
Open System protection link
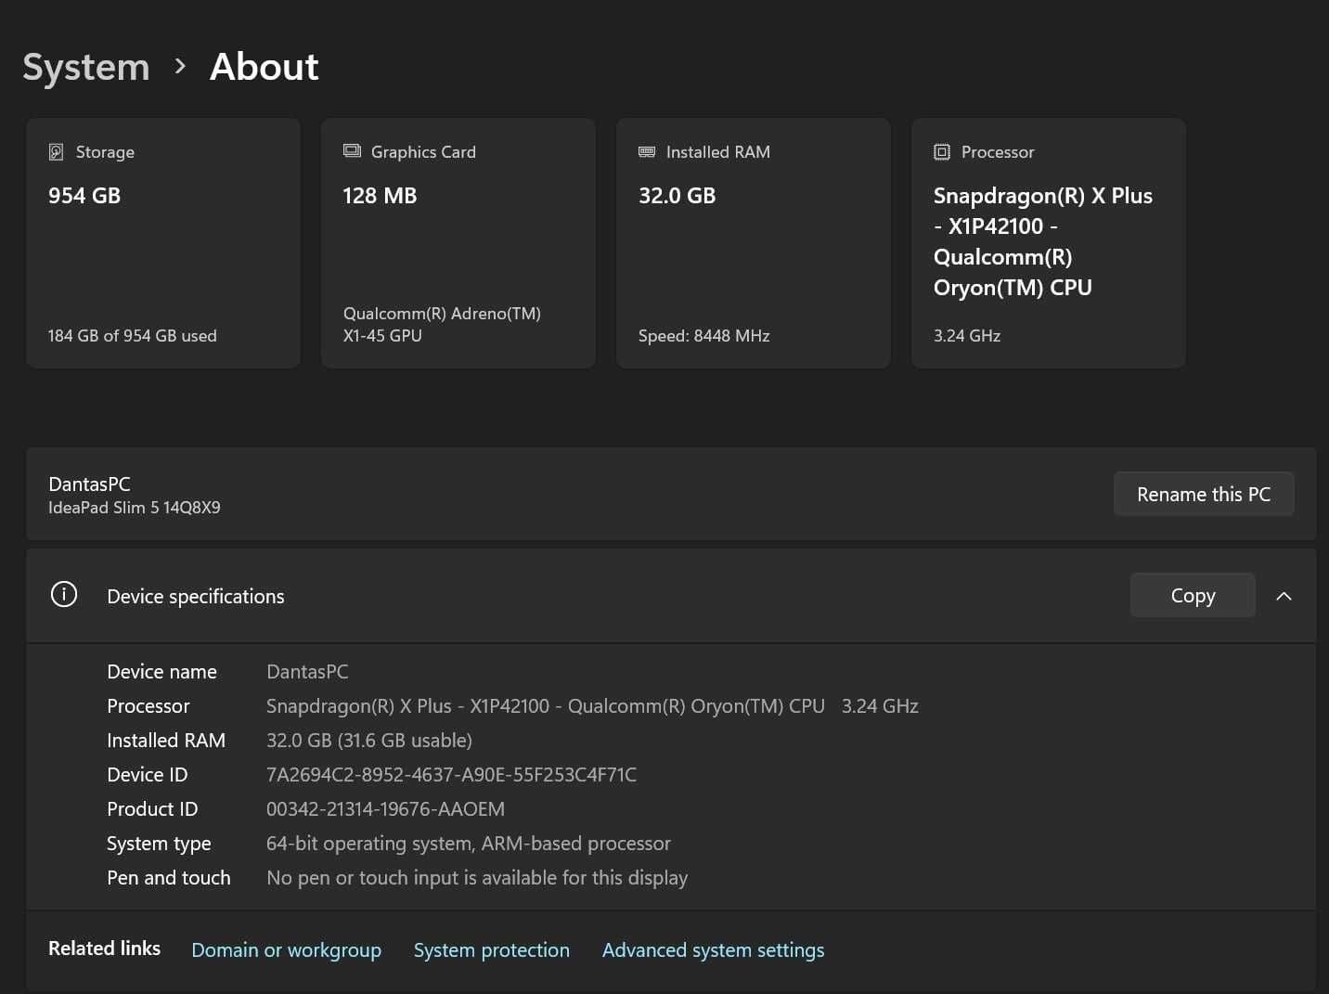click(492, 949)
